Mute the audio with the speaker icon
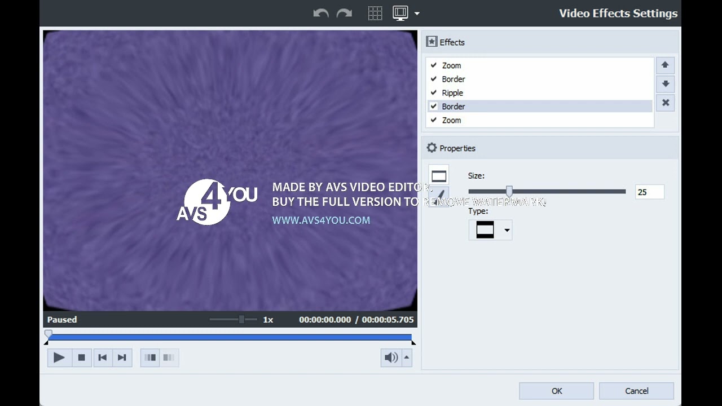Screen dimensions: 722x406 tap(391, 358)
